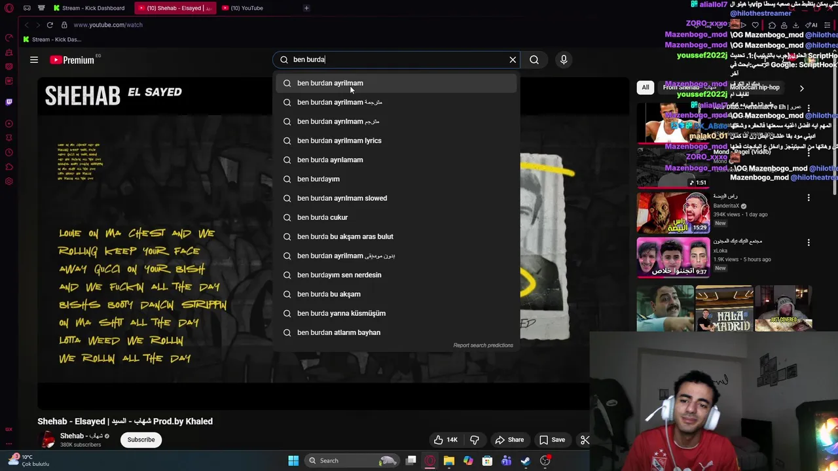Image resolution: width=838 pixels, height=471 pixels.
Task: Click the Windows taskbar Search box
Action: [352, 461]
